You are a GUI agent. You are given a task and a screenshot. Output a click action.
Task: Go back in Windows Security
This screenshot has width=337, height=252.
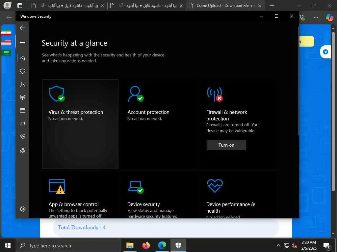point(22,28)
